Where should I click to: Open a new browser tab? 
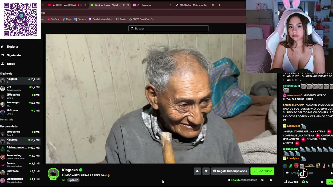pyautogui.click(x=219, y=5)
